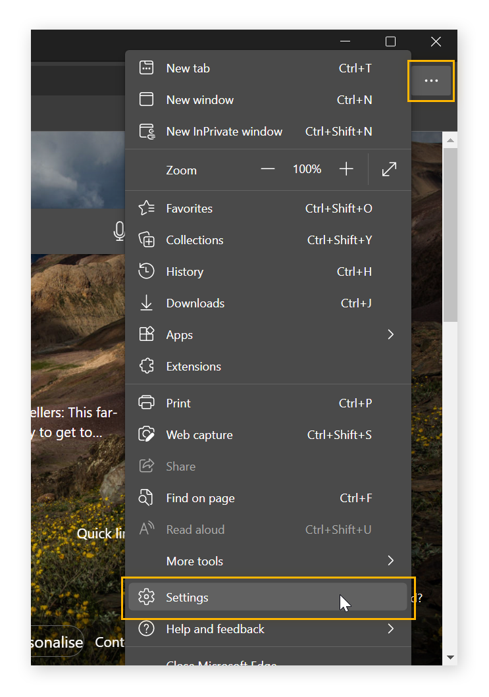This screenshot has height=697, width=489.
Task: Open Print using the printer icon
Action: [147, 403]
